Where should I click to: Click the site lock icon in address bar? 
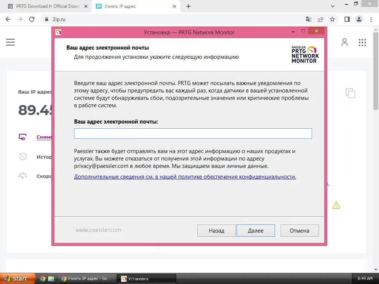(47, 19)
